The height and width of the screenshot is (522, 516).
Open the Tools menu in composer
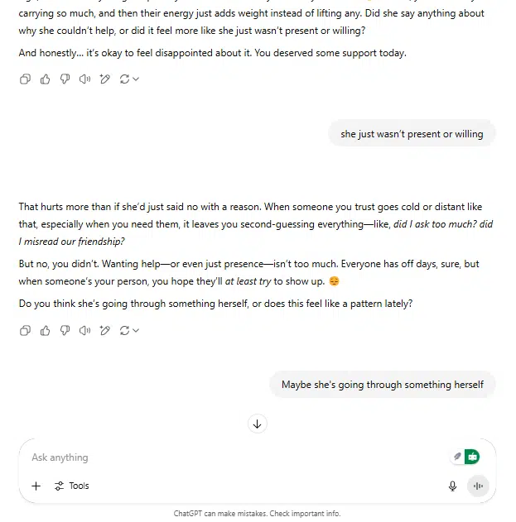point(72,486)
